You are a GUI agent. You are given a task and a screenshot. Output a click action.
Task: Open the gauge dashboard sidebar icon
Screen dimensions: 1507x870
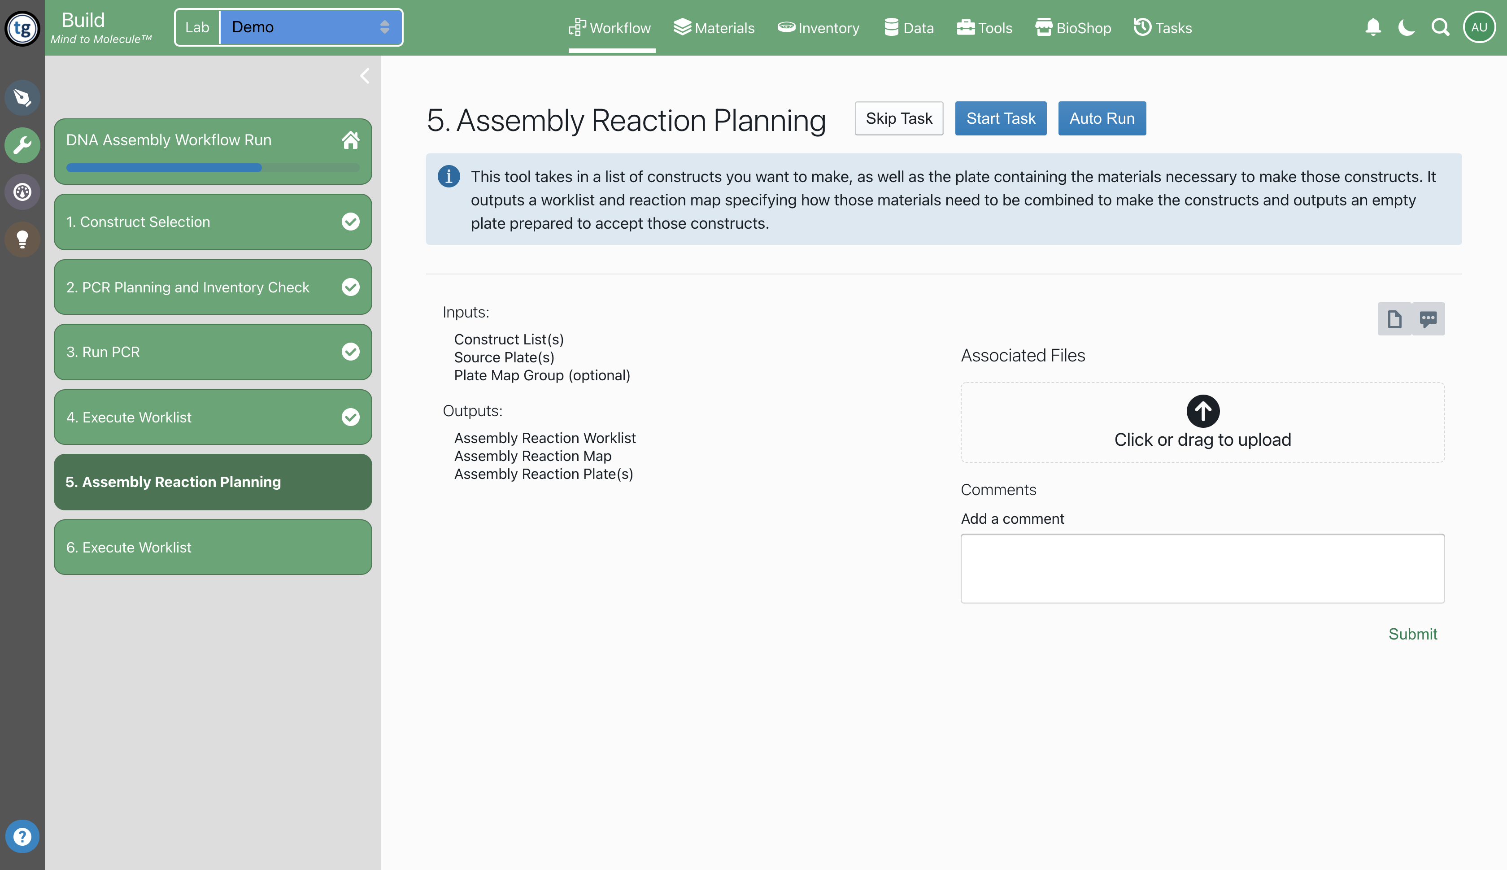coord(22,192)
